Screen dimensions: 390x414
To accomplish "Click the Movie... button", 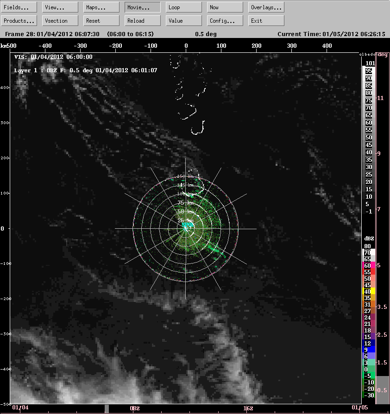I will 143,7.
